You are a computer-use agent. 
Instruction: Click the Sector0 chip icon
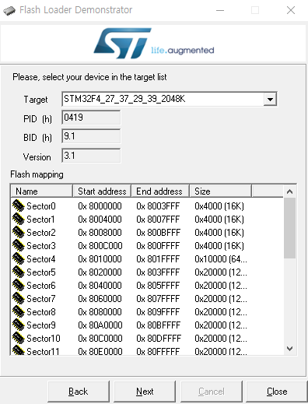point(18,206)
